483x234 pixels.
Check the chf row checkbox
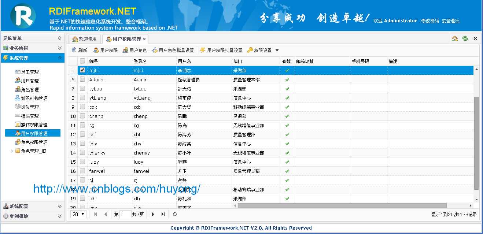(x=82, y=134)
